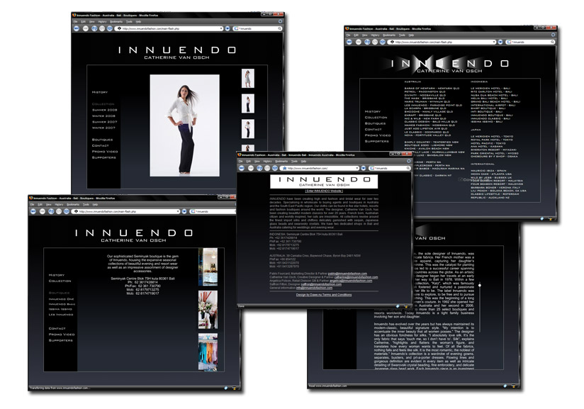Open Les Innuendo in the Seminyak boutique window

pos(61,315)
